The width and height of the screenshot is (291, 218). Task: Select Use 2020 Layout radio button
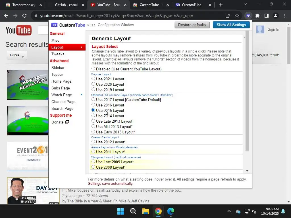(93, 84)
